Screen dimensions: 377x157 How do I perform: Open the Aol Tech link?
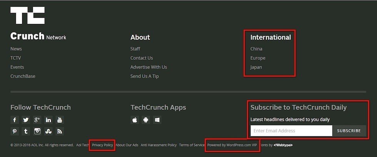click(x=83, y=145)
